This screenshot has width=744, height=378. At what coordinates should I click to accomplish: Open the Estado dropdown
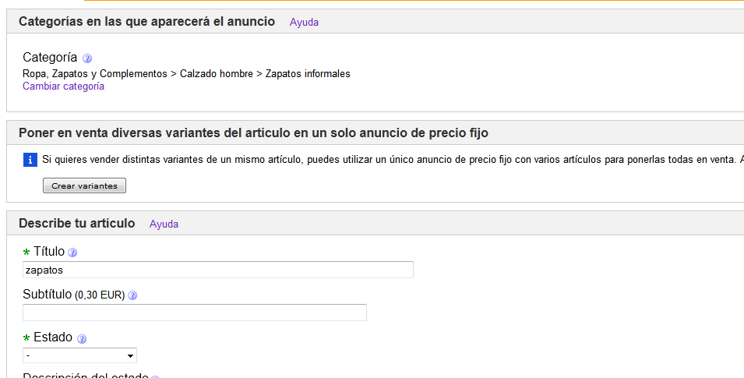[x=79, y=355]
